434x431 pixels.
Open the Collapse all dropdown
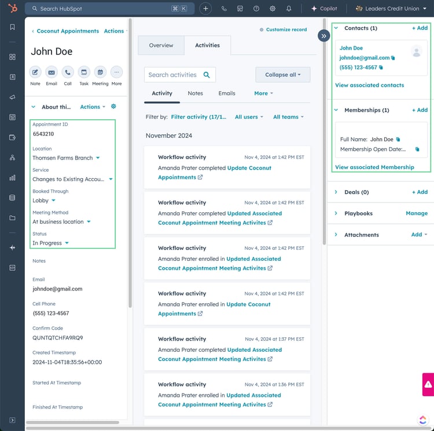point(282,75)
